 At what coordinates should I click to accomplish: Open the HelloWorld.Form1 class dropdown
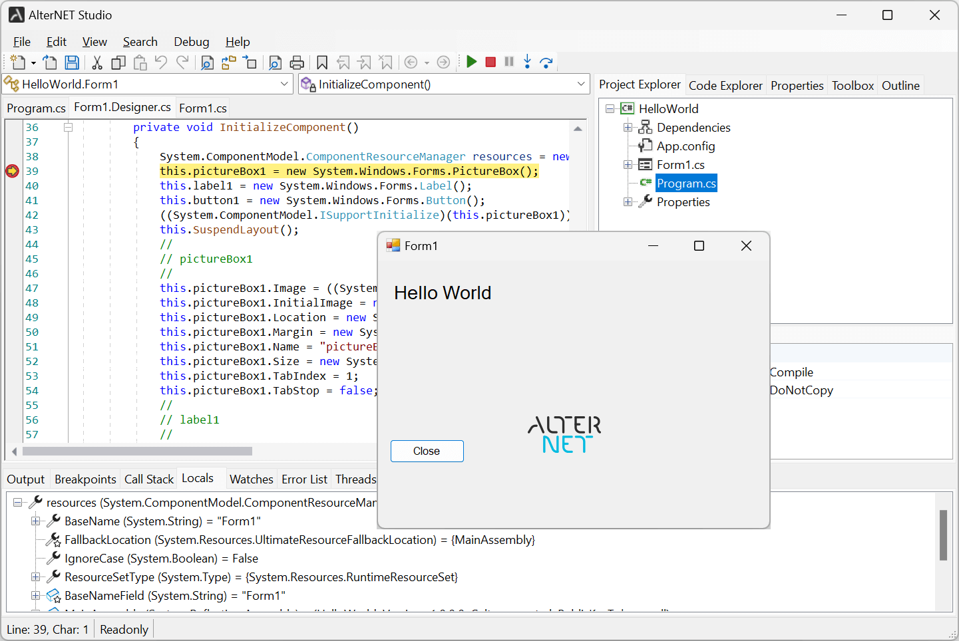(284, 84)
